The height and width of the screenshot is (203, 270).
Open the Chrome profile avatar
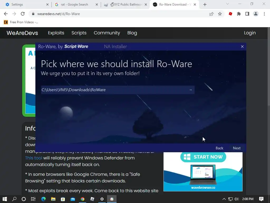click(256, 14)
